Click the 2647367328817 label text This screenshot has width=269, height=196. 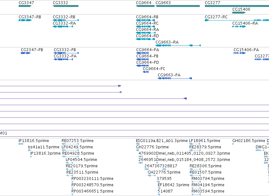coord(161,166)
